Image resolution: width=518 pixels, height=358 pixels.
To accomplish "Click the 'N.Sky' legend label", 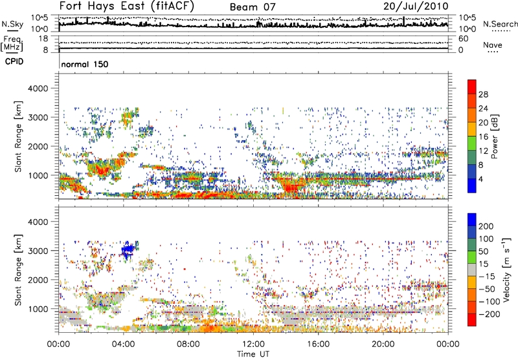I will [12, 24].
